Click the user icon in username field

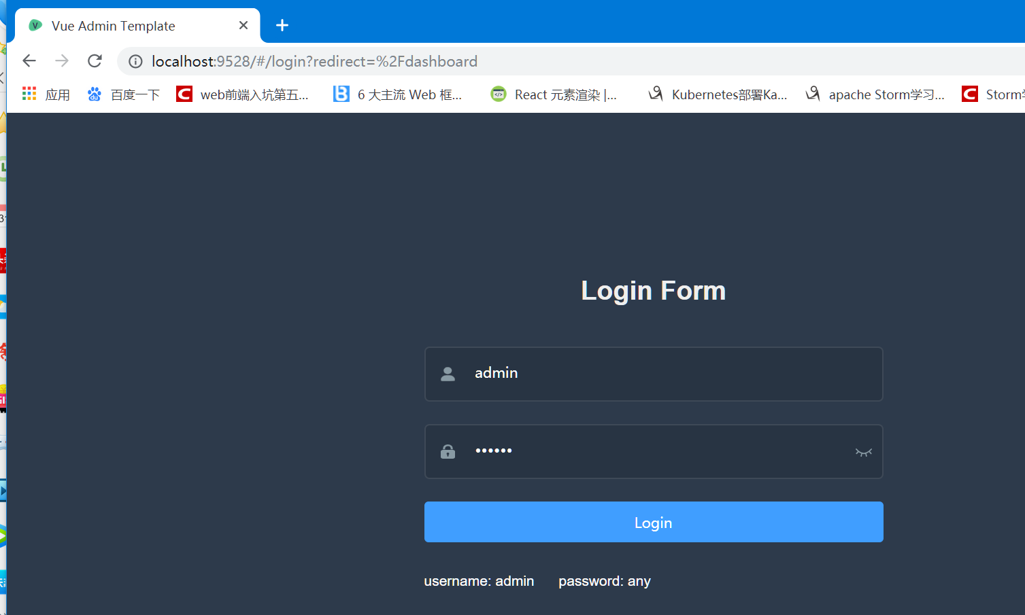[x=448, y=374]
